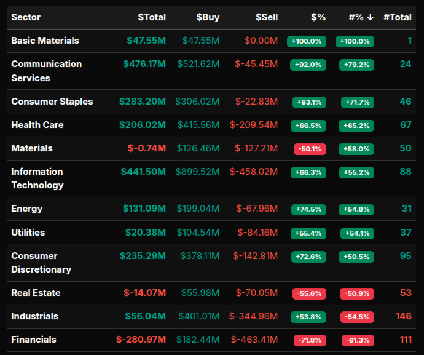Click the $Sell column header

(267, 17)
